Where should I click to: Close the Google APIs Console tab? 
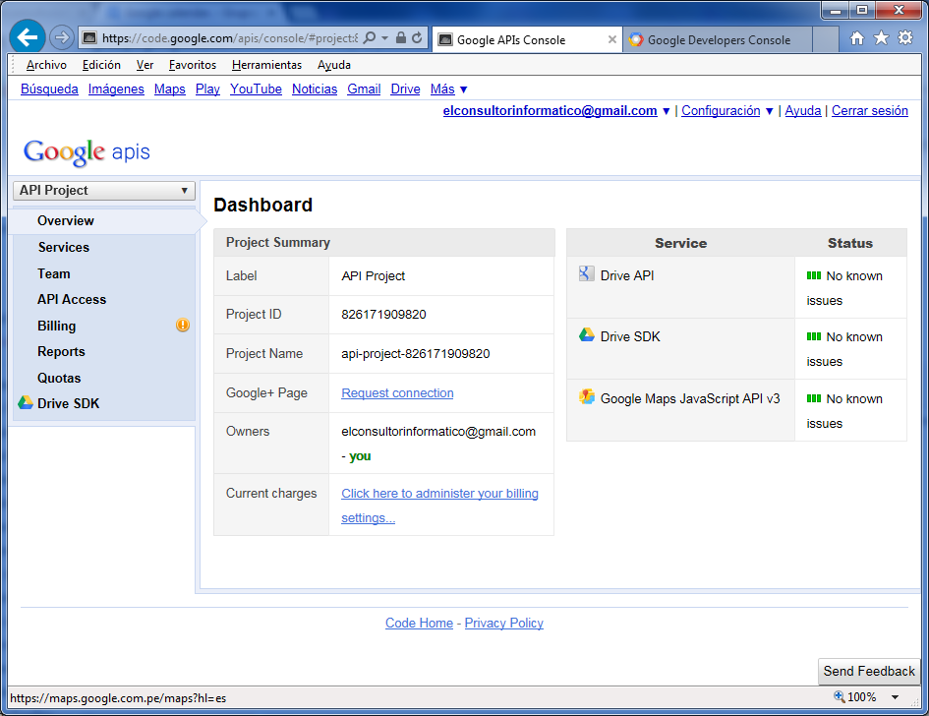(x=612, y=39)
